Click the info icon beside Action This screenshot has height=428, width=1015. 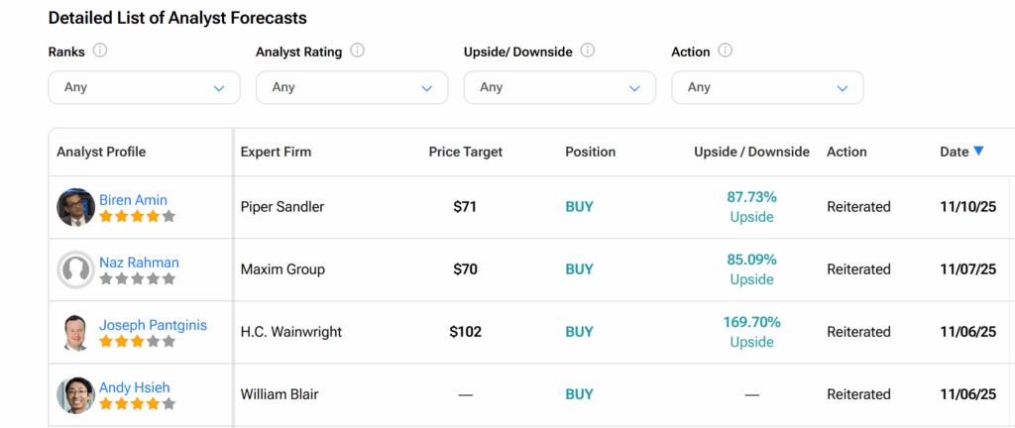click(726, 51)
